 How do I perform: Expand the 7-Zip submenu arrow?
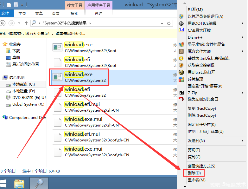[x=243, y=93]
